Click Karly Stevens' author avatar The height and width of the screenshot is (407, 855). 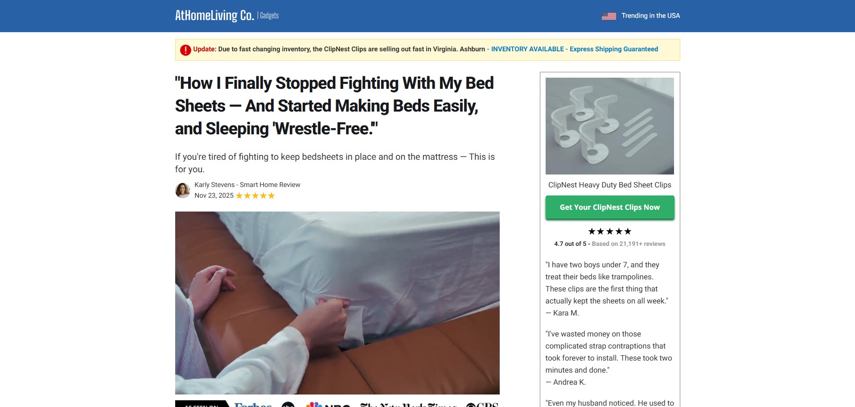click(x=183, y=191)
